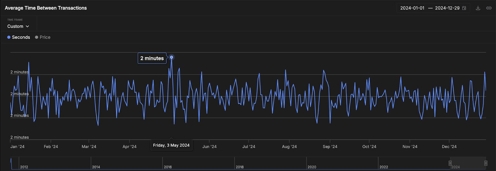
Task: Click the left range slider handle
Action: point(450,163)
